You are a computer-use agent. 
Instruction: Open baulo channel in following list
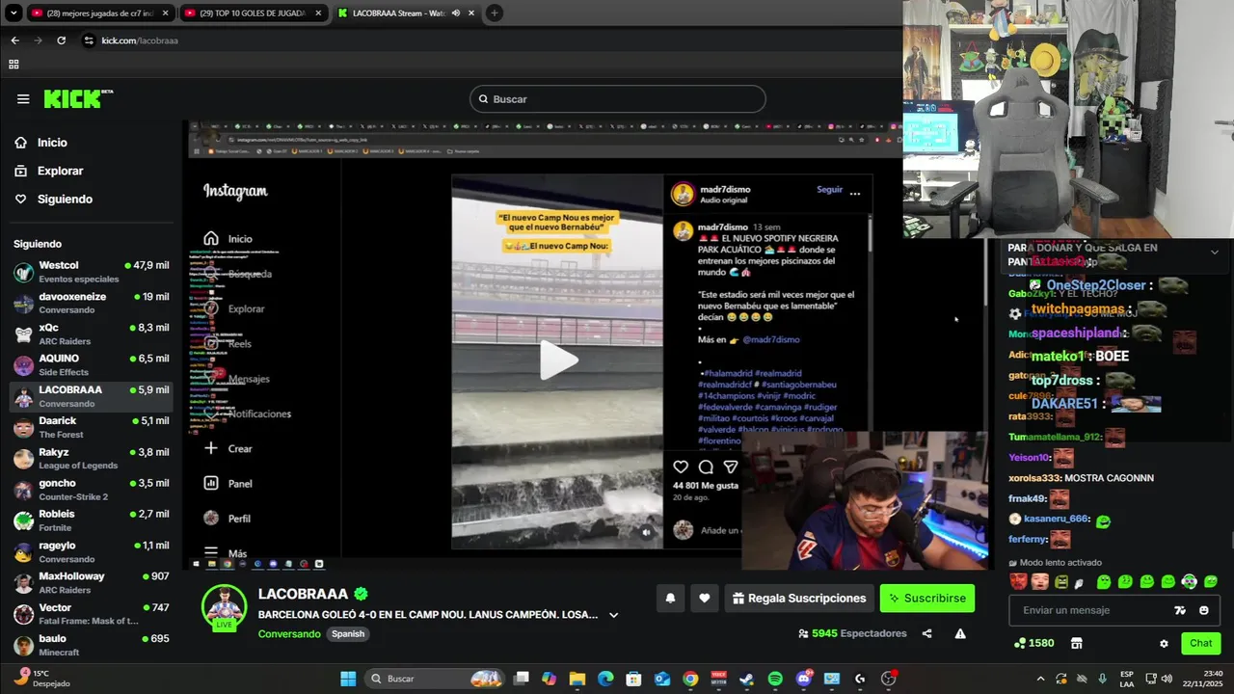tap(92, 645)
